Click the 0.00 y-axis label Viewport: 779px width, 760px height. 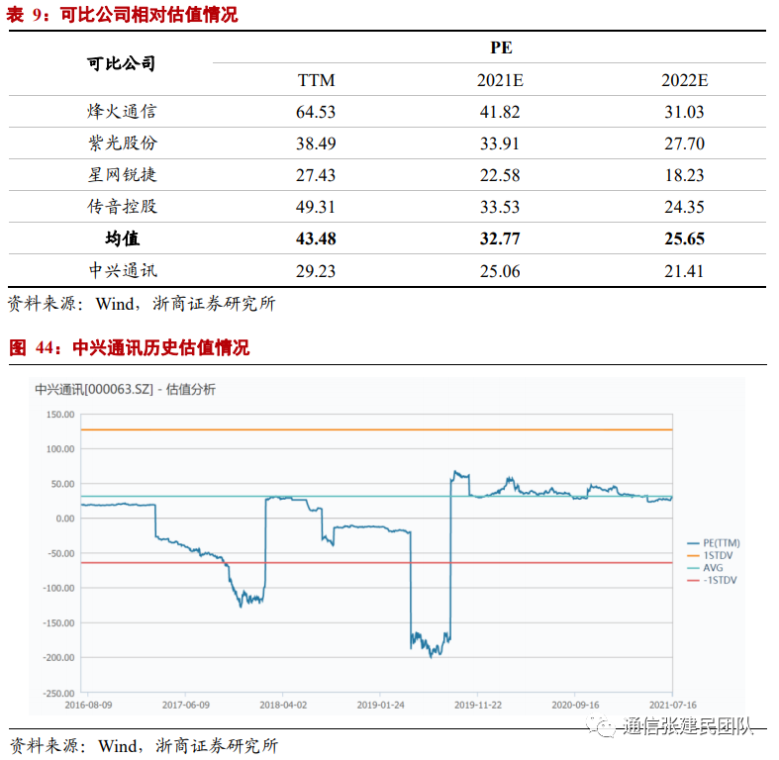click(65, 519)
